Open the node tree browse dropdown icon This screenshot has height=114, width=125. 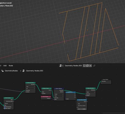pos(61,66)
